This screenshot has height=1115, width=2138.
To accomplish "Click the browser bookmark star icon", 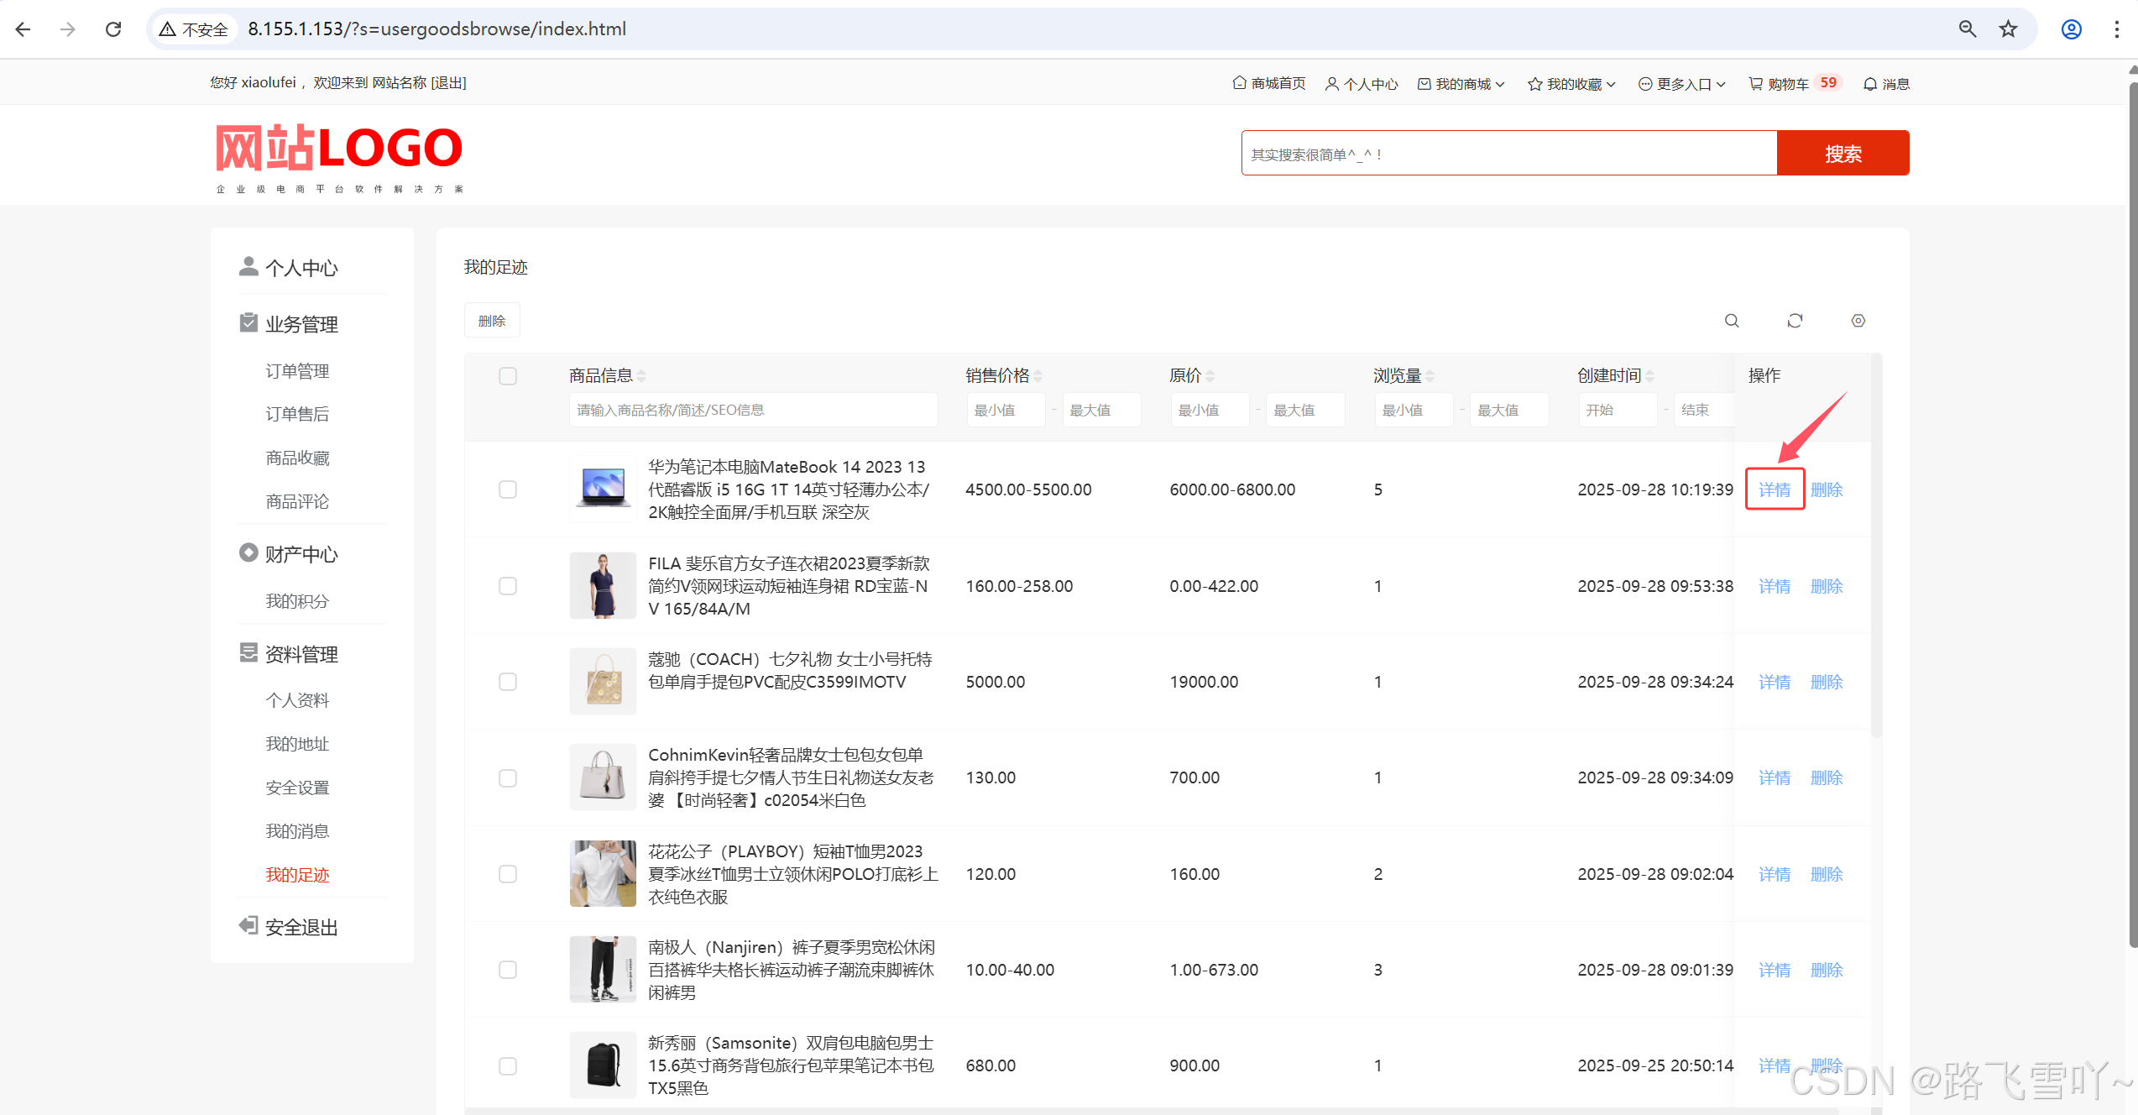I will (x=2008, y=29).
